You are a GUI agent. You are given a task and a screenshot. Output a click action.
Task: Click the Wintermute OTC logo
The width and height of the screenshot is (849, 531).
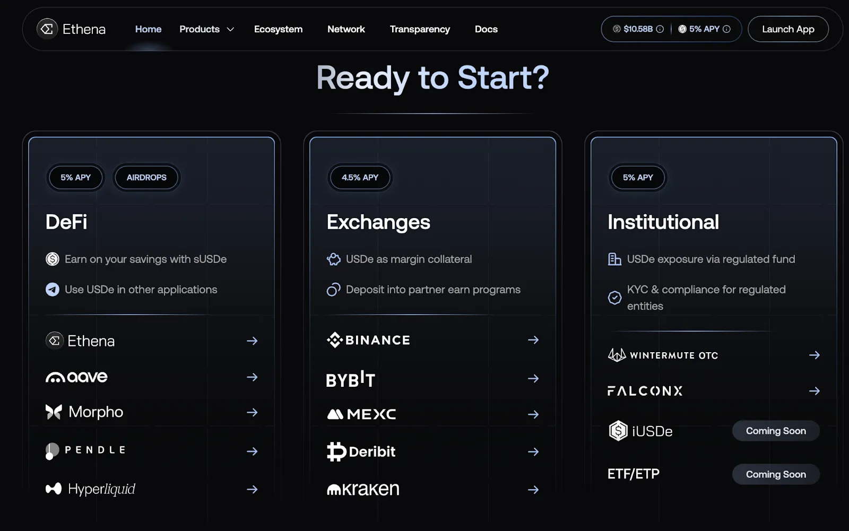(x=663, y=355)
